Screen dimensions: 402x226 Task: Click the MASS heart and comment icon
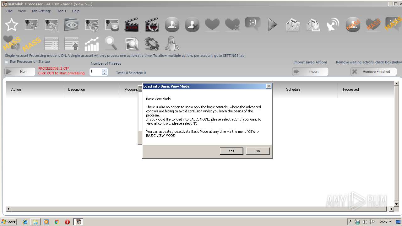(11, 43)
